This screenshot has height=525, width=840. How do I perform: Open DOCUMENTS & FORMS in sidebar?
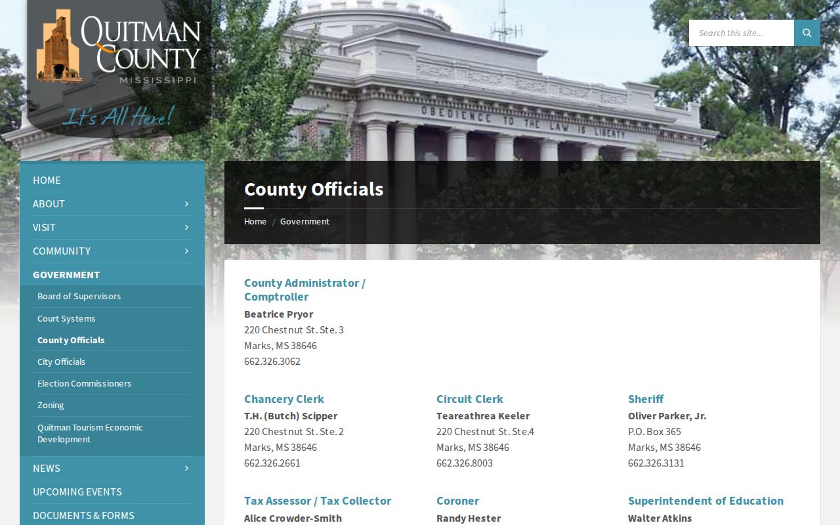(83, 516)
